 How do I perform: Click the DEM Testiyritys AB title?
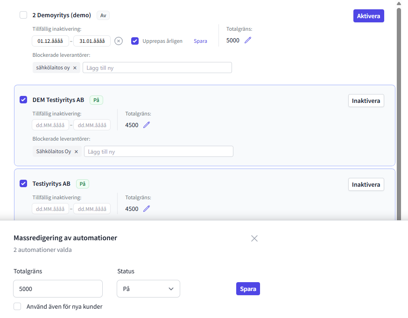pyautogui.click(x=58, y=100)
